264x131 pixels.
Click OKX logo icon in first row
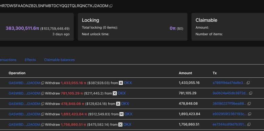(x=121, y=83)
